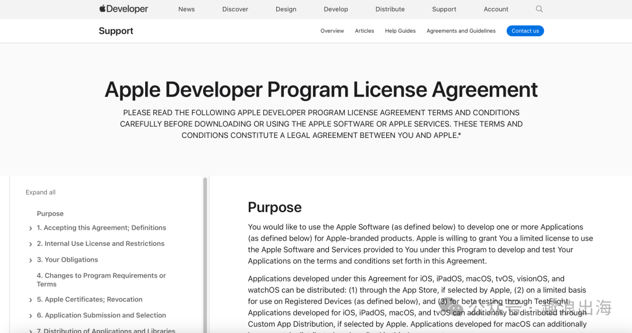Open 5. Apple Certificates; Revocation
The width and height of the screenshot is (632, 333).
tap(90, 300)
